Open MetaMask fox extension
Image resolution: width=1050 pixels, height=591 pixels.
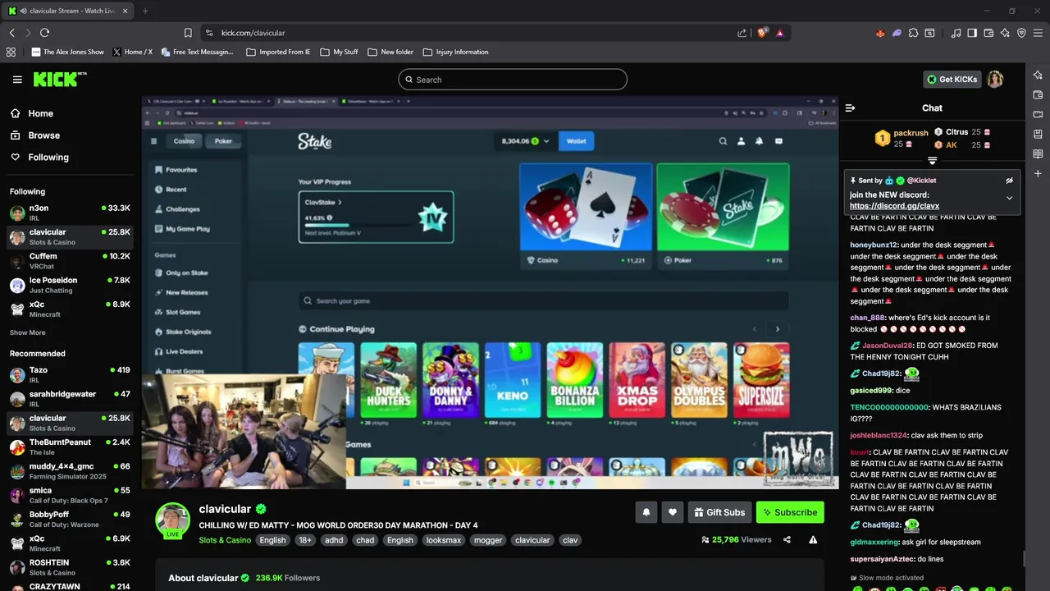[x=880, y=33]
